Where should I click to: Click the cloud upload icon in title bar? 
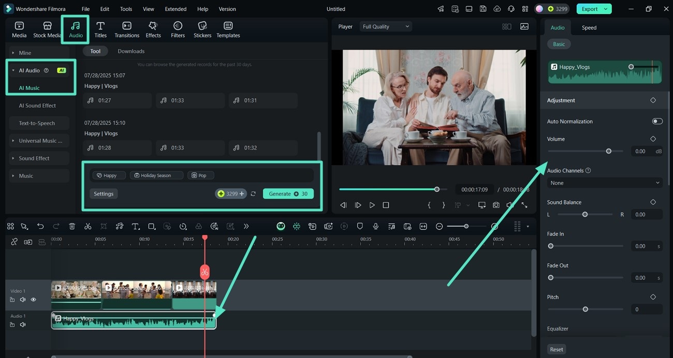pyautogui.click(x=497, y=9)
